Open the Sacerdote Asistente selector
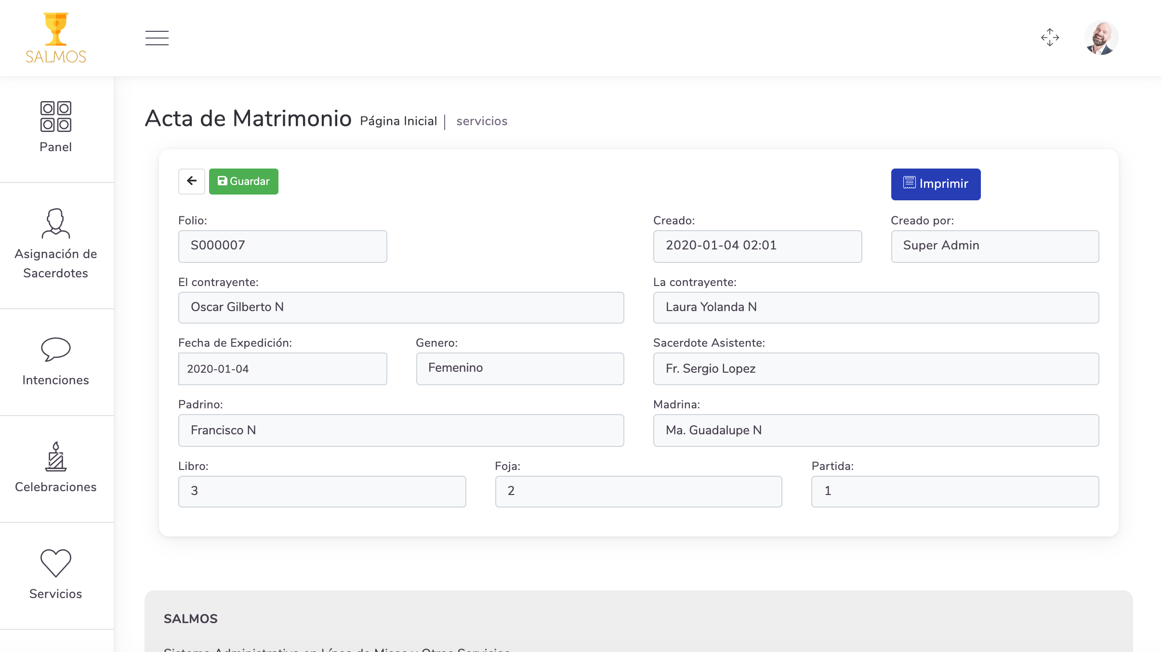1162x652 pixels. (x=875, y=368)
